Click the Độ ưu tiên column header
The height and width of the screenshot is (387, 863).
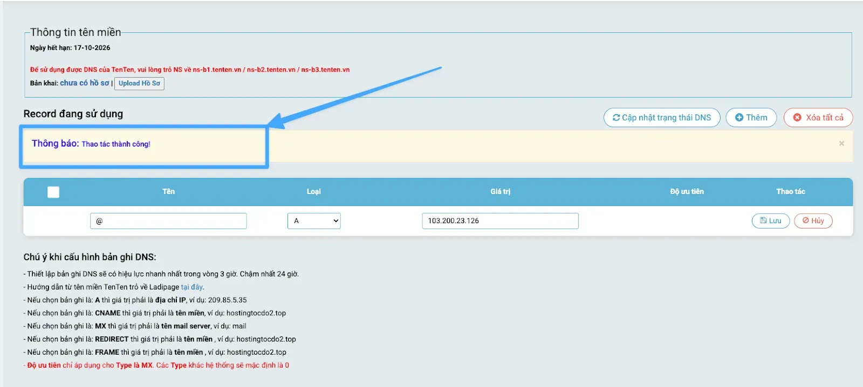coord(687,192)
